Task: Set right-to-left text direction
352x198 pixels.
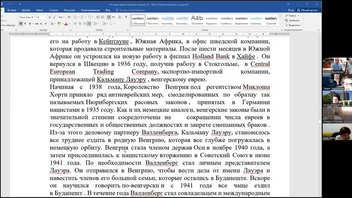Action: (114, 17)
